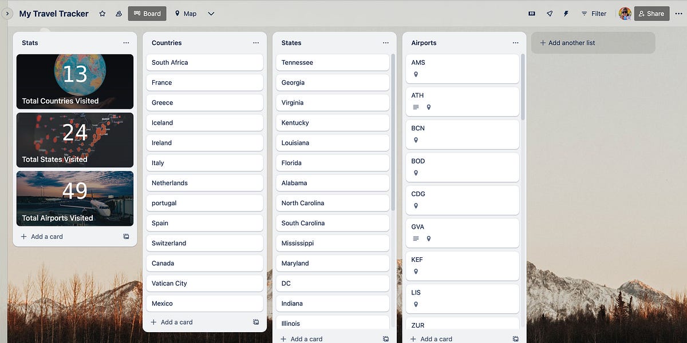Click the Share button
The height and width of the screenshot is (343, 687).
click(x=652, y=13)
